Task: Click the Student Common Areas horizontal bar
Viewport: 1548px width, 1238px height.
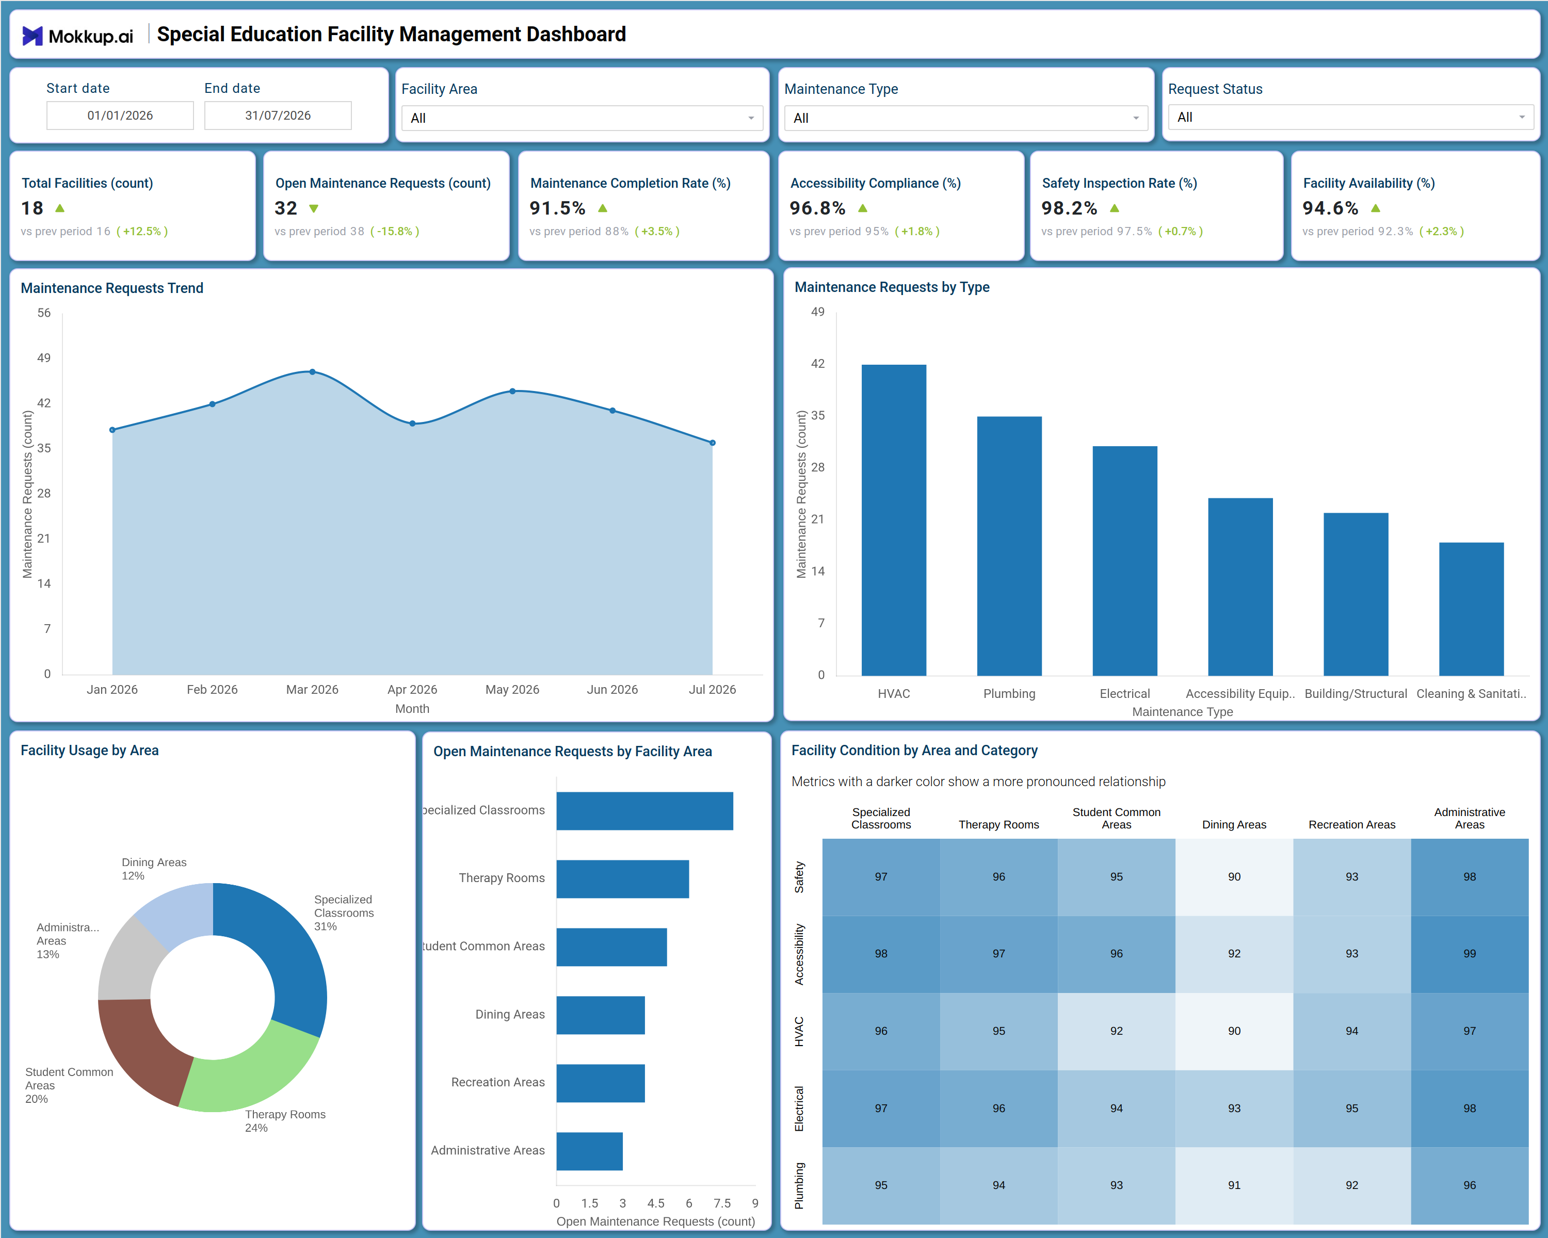Action: point(612,948)
